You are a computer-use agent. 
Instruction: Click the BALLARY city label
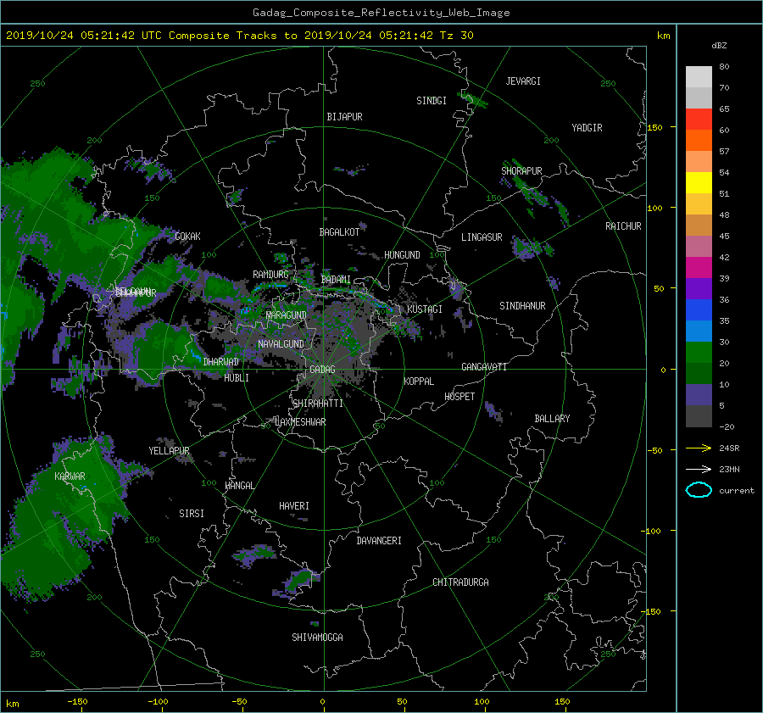coord(552,419)
